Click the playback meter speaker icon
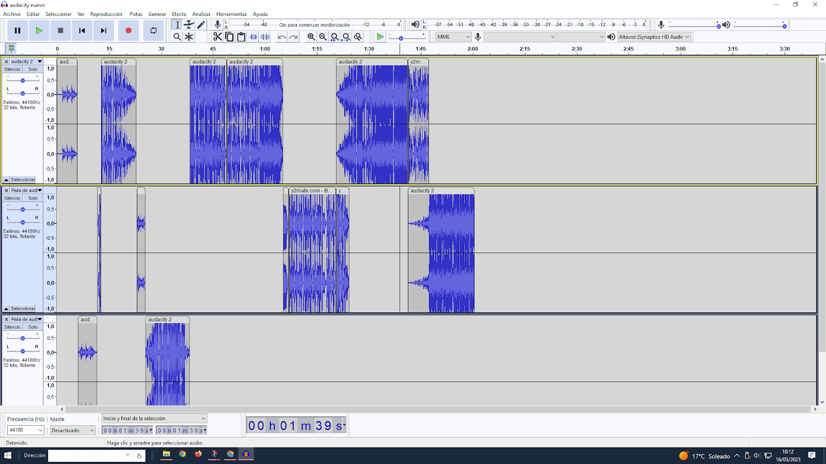The image size is (826, 464). pos(416,24)
